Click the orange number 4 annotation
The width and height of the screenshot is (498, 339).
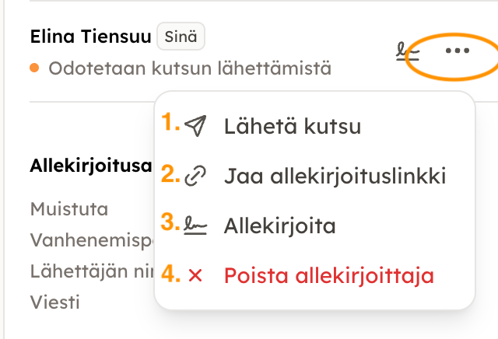point(170,274)
